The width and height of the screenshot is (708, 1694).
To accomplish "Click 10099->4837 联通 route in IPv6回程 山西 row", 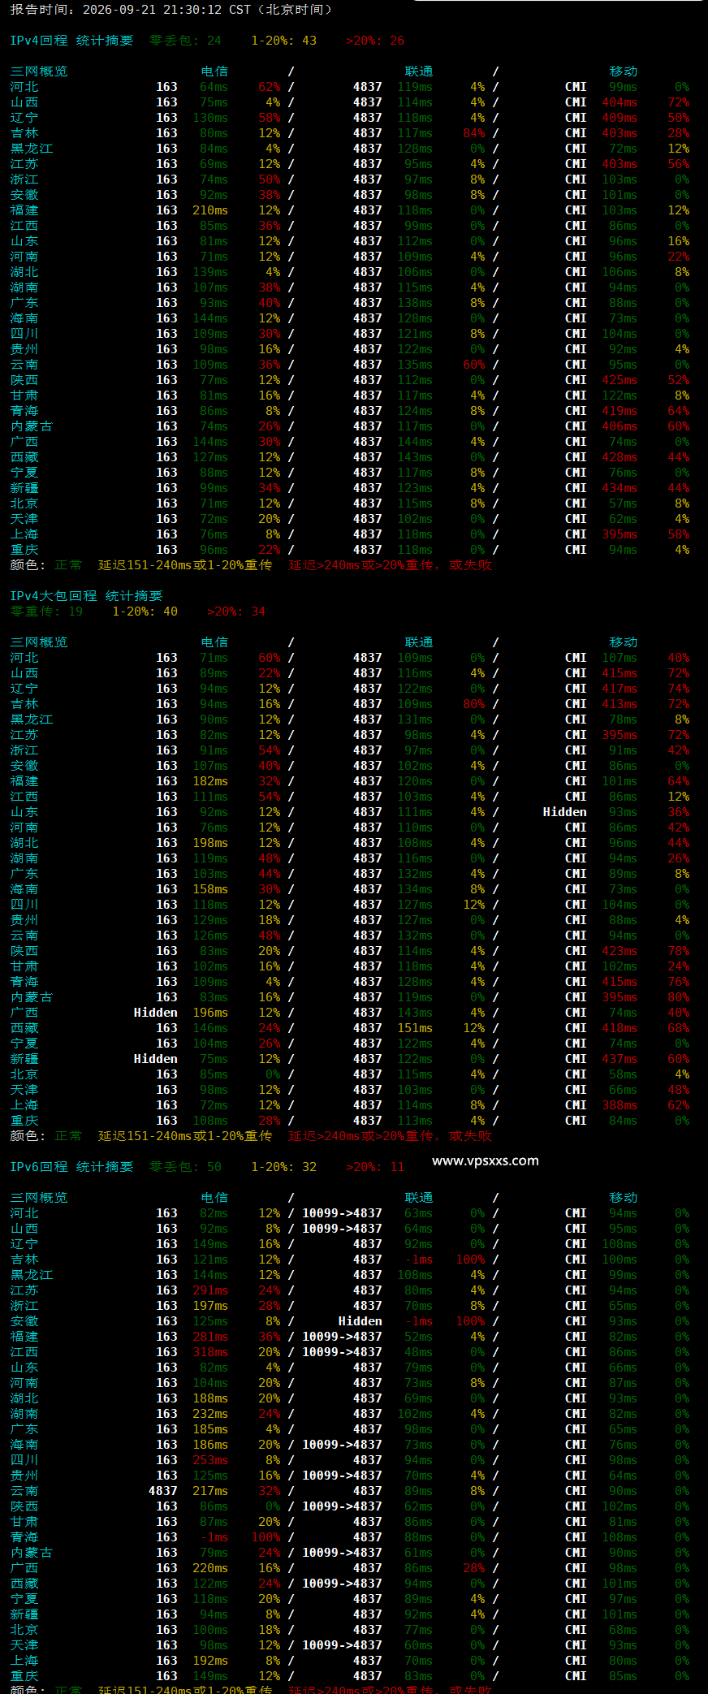I will click(x=342, y=1229).
